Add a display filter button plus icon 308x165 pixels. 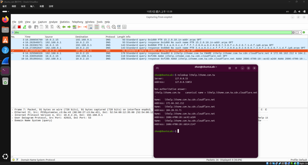(304, 32)
